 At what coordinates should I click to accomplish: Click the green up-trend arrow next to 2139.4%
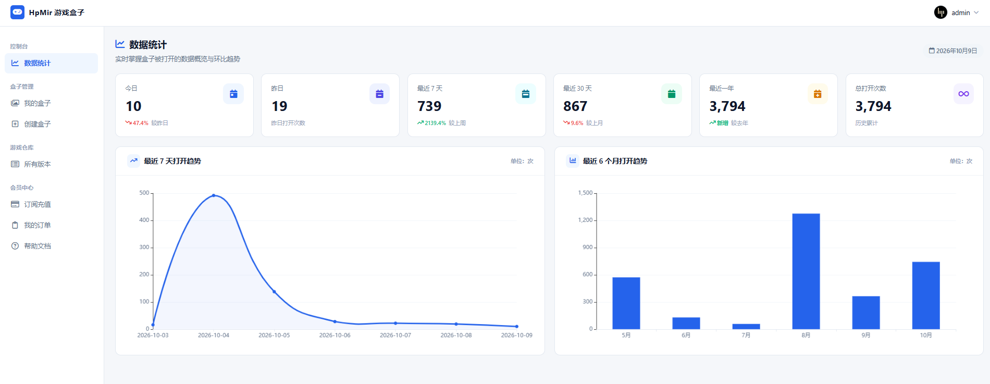click(x=420, y=123)
